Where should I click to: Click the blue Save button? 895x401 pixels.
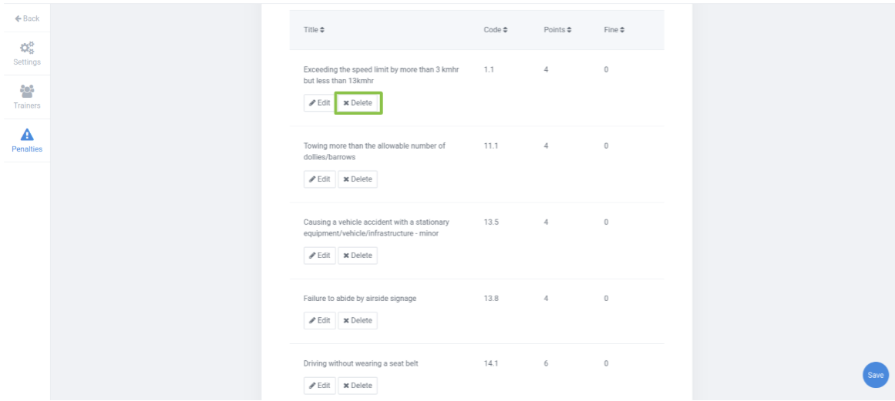click(x=876, y=375)
